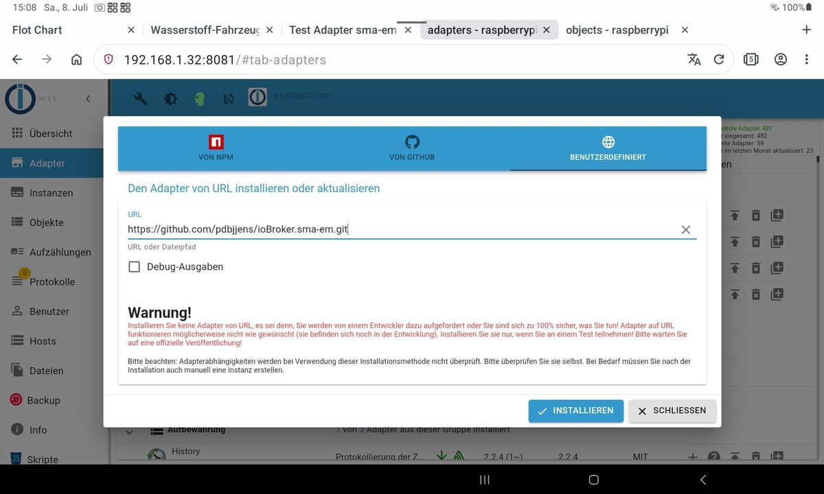
Task: Click the History row's upload icon
Action: click(x=735, y=457)
